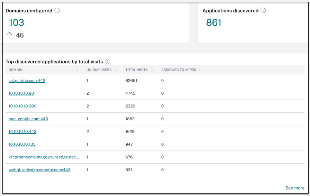Click the 861 applications discovered count
The image size is (310, 196).
tap(213, 23)
